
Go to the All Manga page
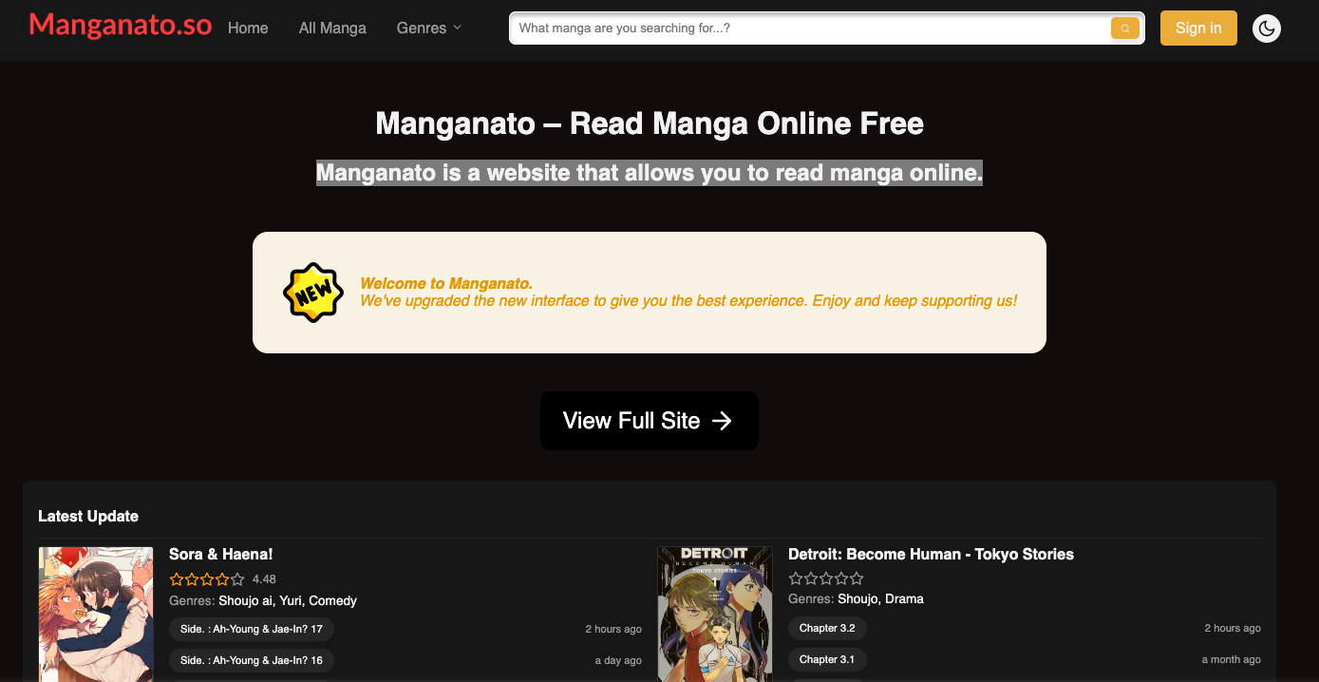tap(332, 28)
